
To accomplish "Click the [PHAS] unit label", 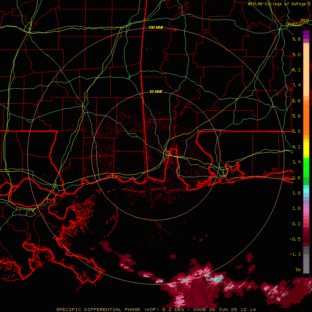I will 293,24.
